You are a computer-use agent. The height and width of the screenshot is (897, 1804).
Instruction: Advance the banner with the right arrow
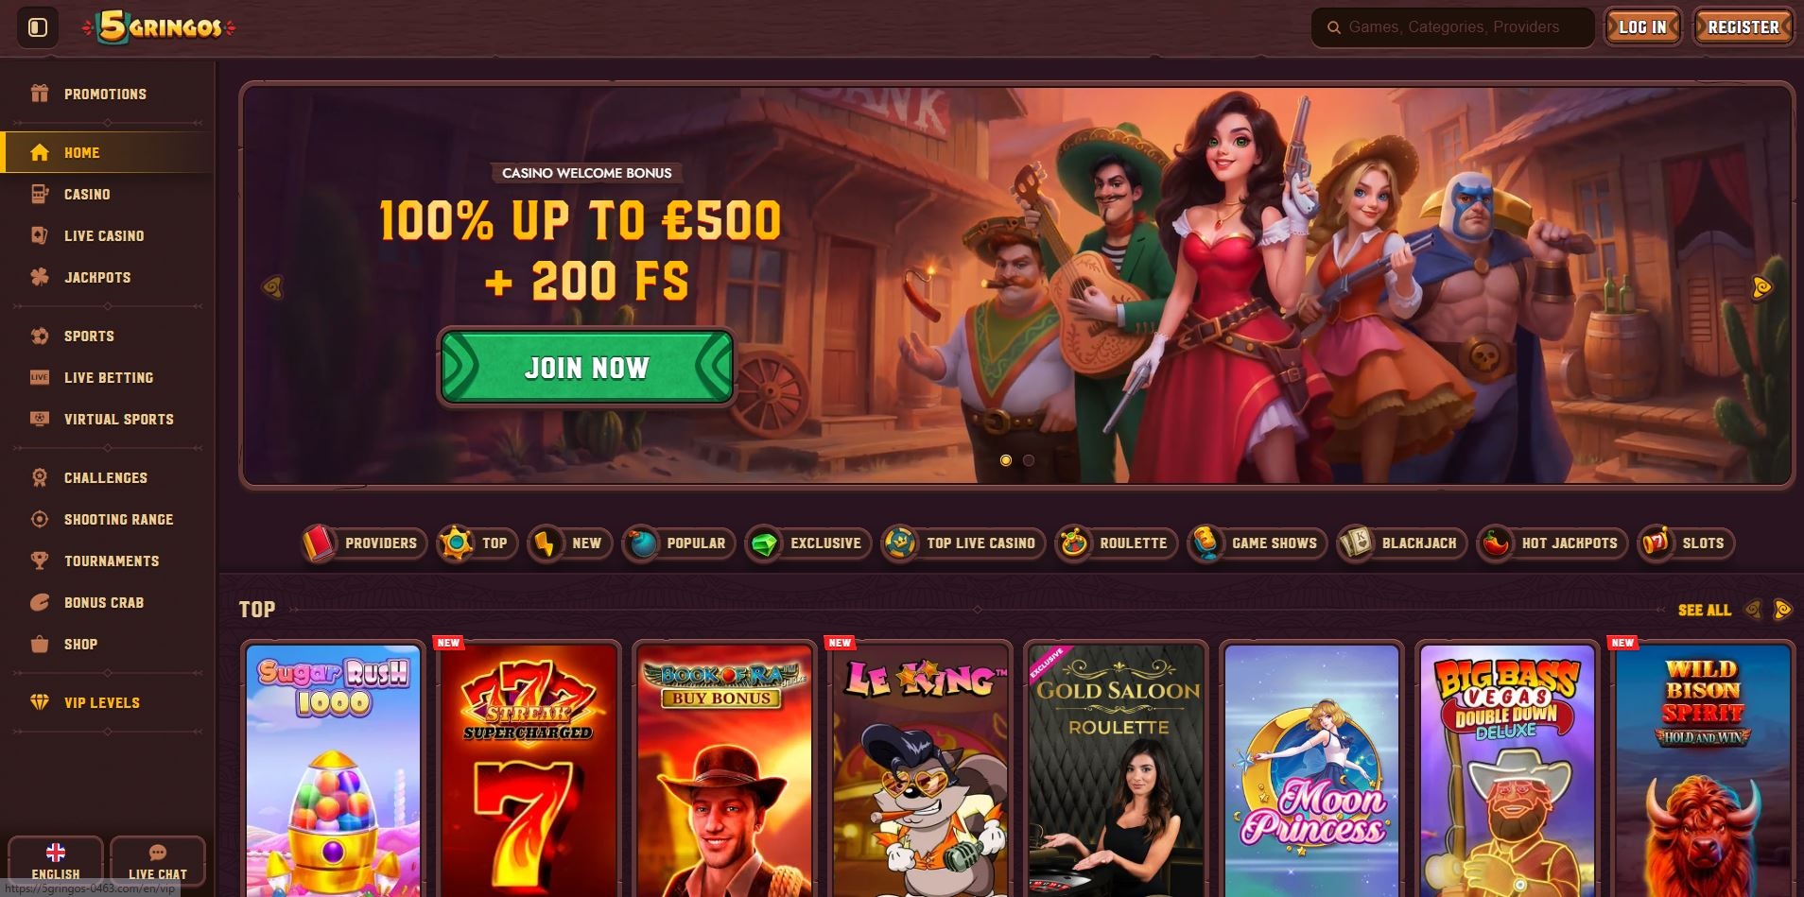coord(1761,287)
